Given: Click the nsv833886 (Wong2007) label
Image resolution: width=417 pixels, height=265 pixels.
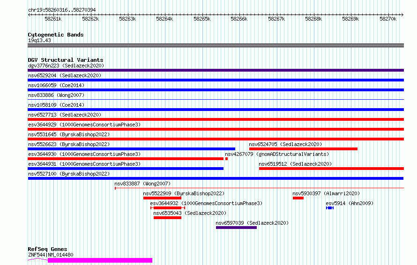Looking at the screenshot, I should [56, 95].
